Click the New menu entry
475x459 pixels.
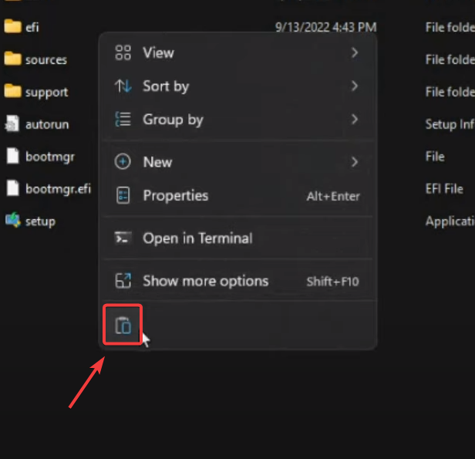point(157,162)
